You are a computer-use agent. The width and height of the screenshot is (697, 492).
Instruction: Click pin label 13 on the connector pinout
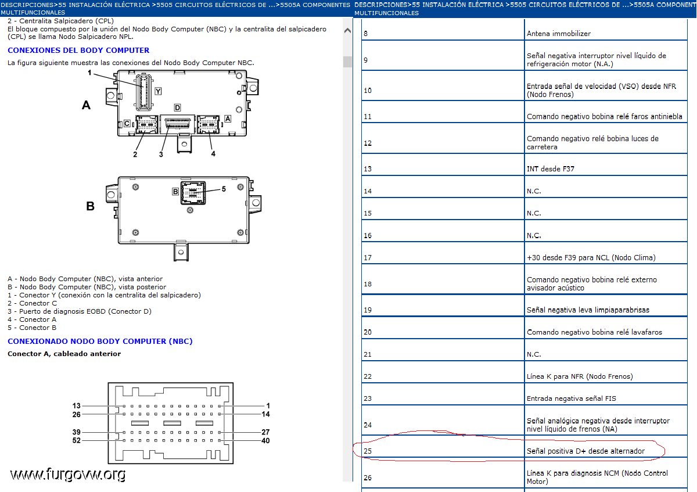click(77, 406)
